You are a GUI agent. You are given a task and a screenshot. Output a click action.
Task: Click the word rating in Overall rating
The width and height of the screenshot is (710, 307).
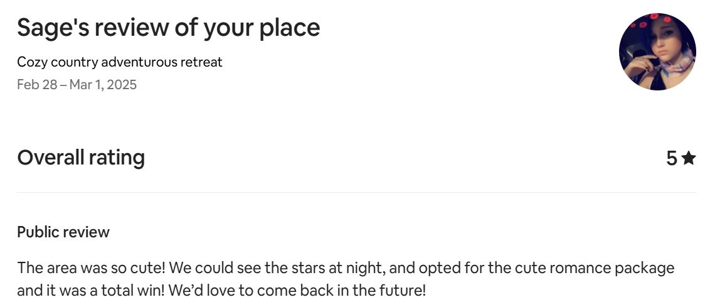[x=117, y=158]
